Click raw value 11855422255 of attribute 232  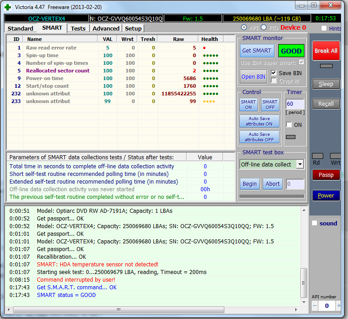pos(178,94)
